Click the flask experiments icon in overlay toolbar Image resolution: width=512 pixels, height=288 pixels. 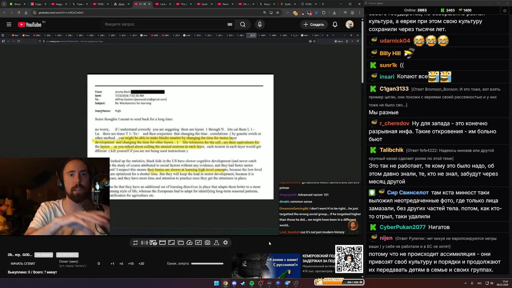(216, 243)
